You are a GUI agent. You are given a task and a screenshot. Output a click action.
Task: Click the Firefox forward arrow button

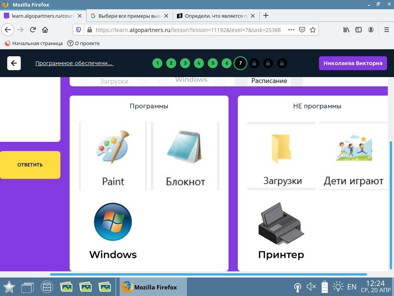tap(20, 30)
